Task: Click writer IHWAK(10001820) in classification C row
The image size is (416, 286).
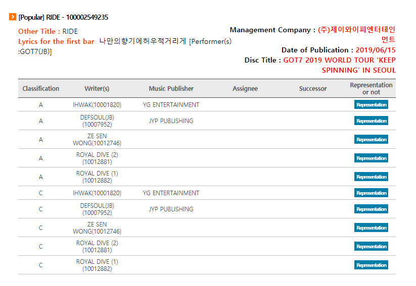Action: (97, 193)
